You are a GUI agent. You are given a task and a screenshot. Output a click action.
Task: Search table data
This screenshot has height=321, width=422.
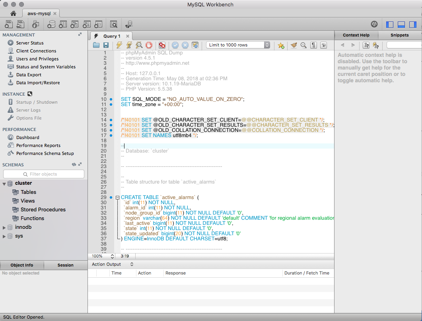(x=114, y=24)
